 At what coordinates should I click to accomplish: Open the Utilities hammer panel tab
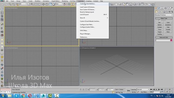[x=172, y=8]
